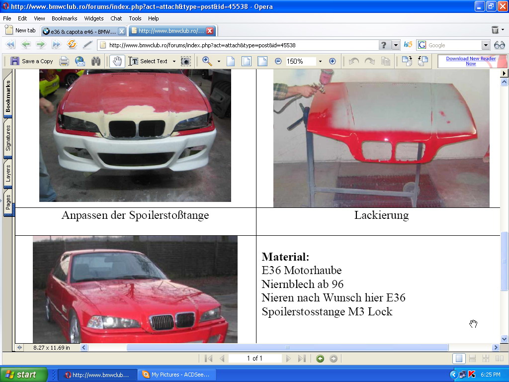Zoom out with the minus button
The width and height of the screenshot is (509, 382).
coord(278,61)
